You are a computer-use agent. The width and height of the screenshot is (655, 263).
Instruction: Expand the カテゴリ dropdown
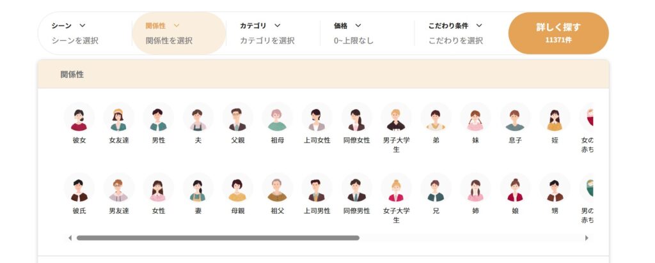pos(272,33)
